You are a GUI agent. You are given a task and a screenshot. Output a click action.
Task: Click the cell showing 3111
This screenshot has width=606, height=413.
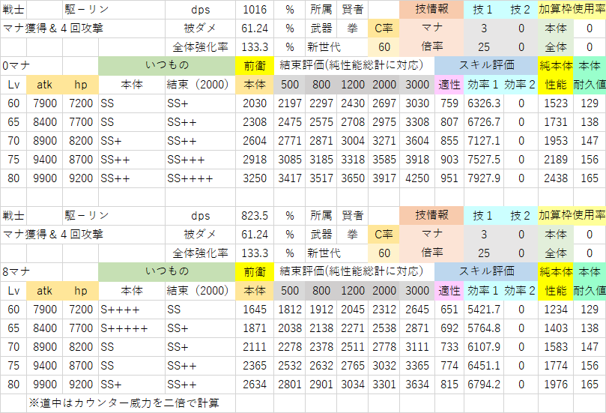click(417, 347)
